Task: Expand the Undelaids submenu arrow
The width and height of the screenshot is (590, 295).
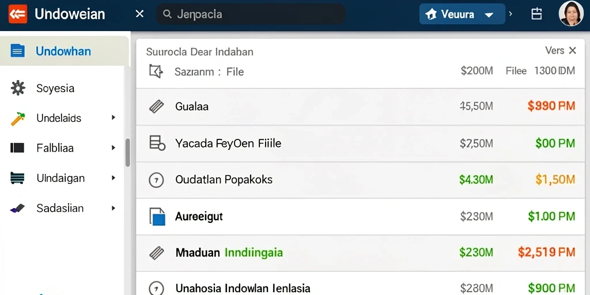Action: (114, 118)
